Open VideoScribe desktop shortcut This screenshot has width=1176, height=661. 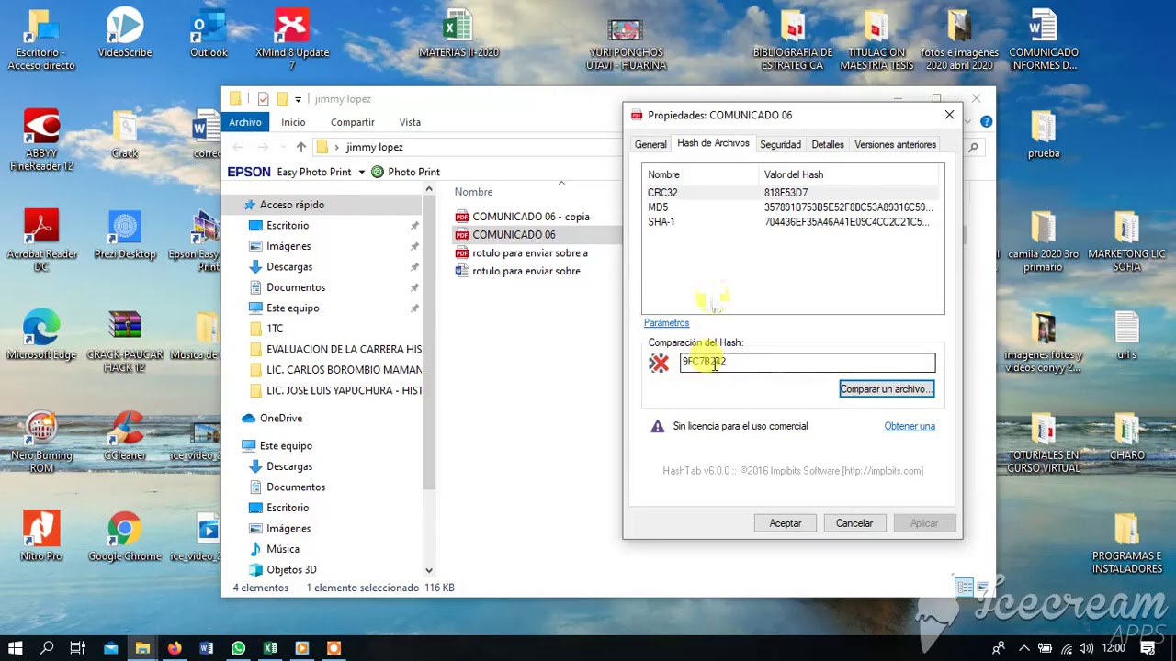125,33
